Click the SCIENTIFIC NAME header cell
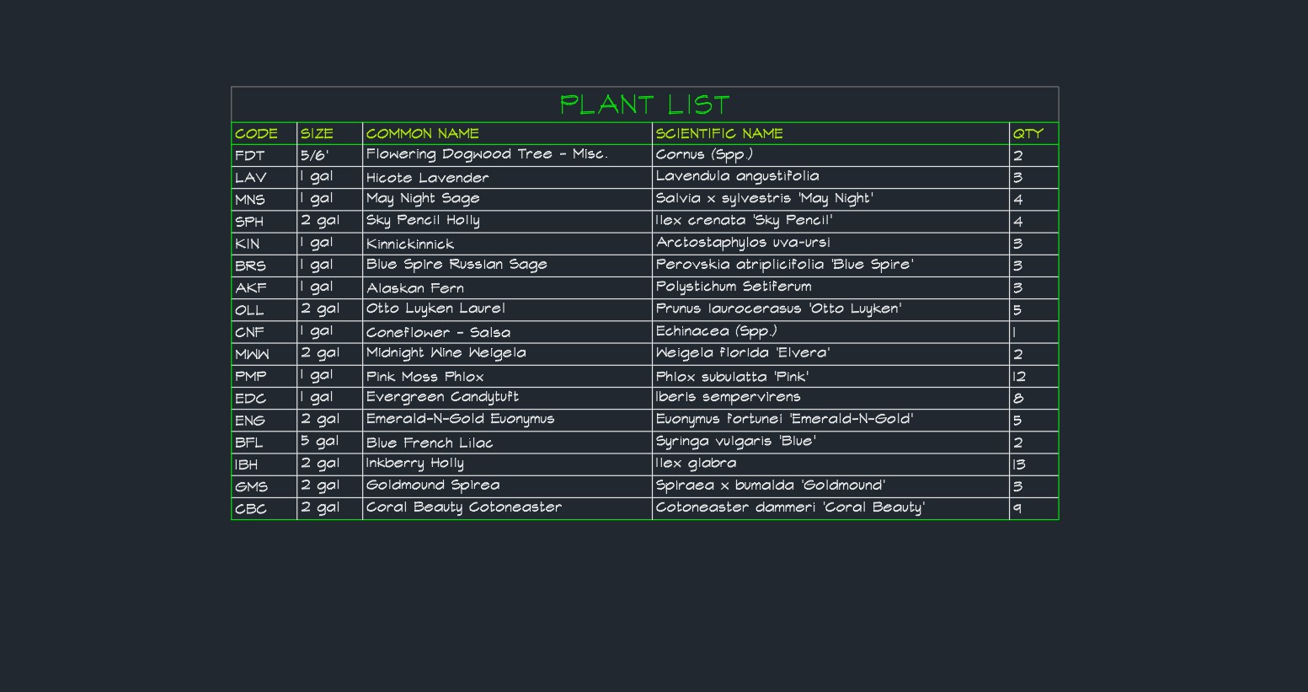This screenshot has height=692, width=1308. 830,134
